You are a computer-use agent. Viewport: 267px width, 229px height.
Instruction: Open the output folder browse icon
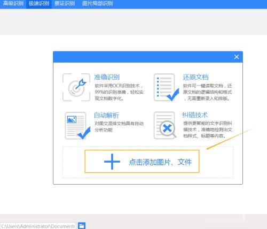[82, 226]
